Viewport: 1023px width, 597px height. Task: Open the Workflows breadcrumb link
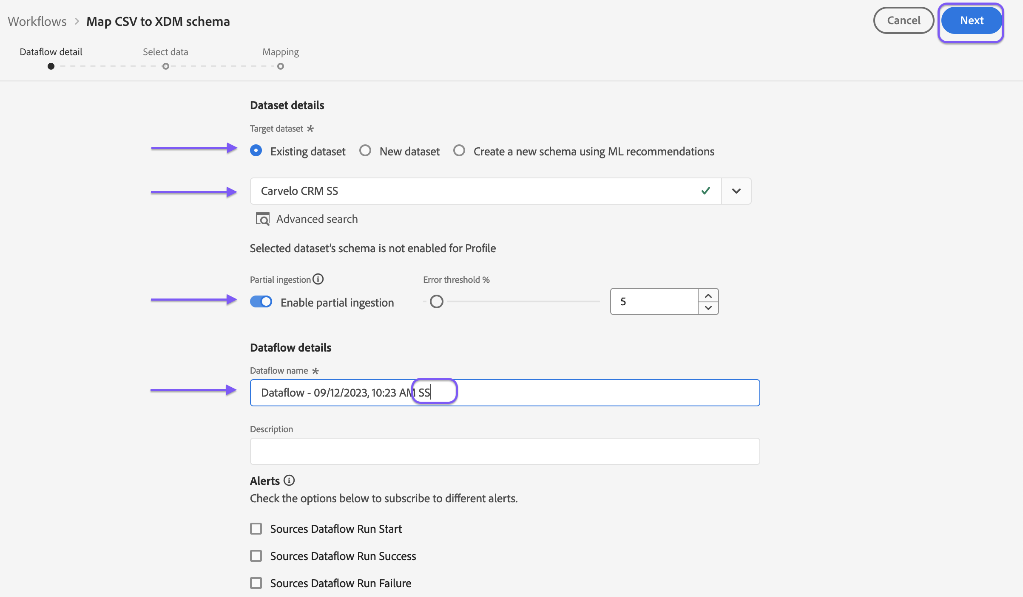click(x=37, y=21)
